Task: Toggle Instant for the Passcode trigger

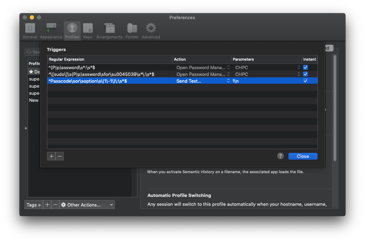Action: (x=305, y=81)
